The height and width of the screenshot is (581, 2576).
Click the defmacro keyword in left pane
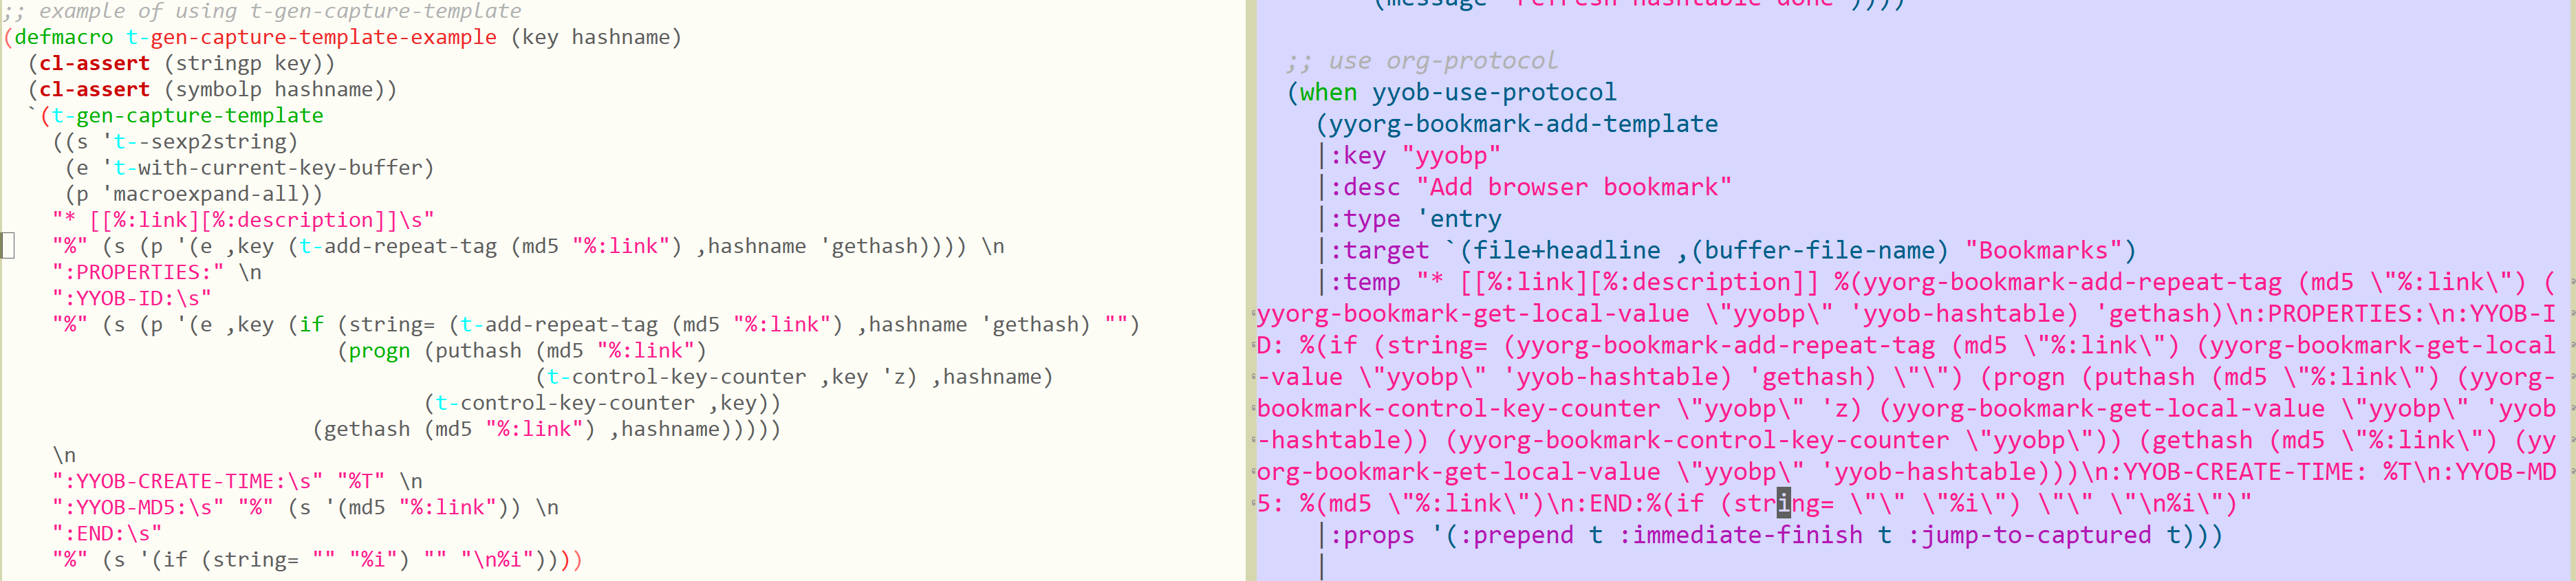tap(64, 37)
